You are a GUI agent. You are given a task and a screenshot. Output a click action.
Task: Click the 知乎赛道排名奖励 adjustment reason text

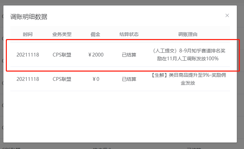(x=188, y=55)
